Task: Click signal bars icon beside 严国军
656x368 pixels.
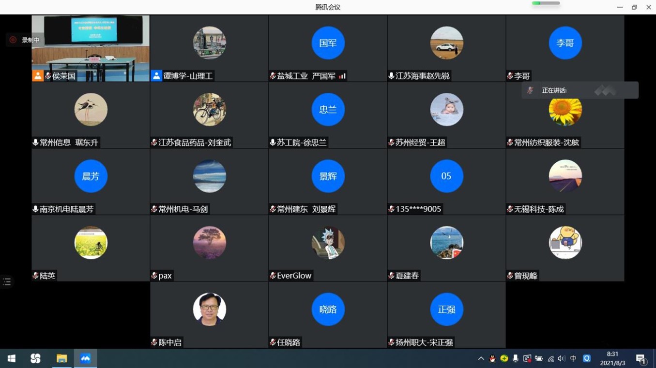Action: [x=342, y=76]
